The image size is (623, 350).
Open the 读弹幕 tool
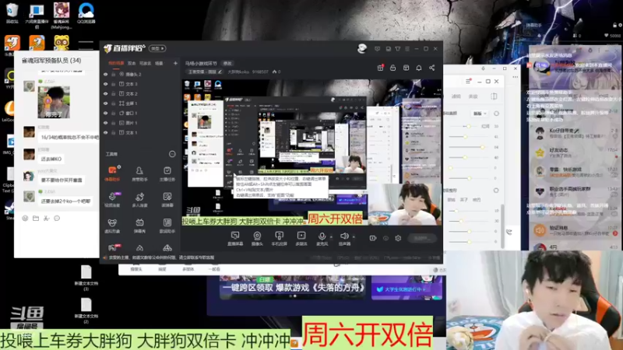coord(167,200)
